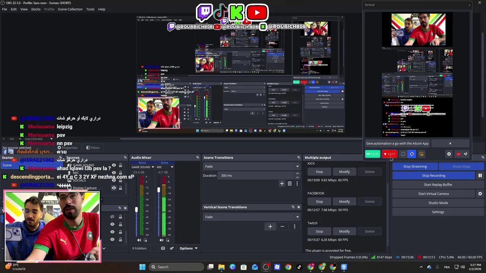The image size is (486, 273).
Task: Click vertical recording timer 12:11 button
Action: [390, 154]
